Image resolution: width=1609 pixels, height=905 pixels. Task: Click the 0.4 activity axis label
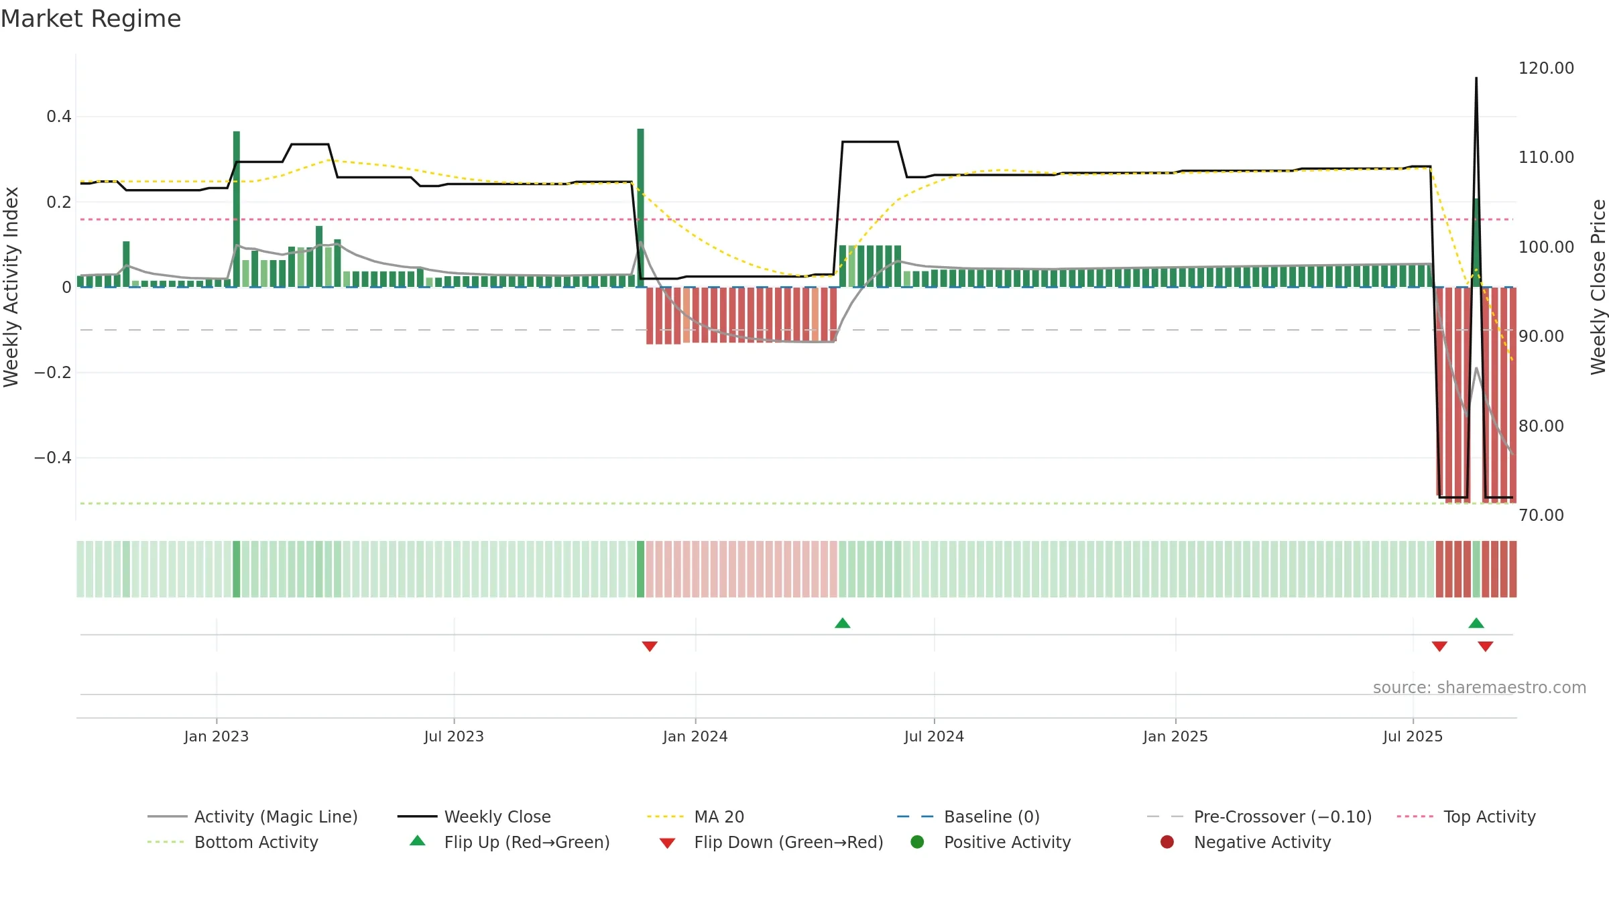coord(58,117)
